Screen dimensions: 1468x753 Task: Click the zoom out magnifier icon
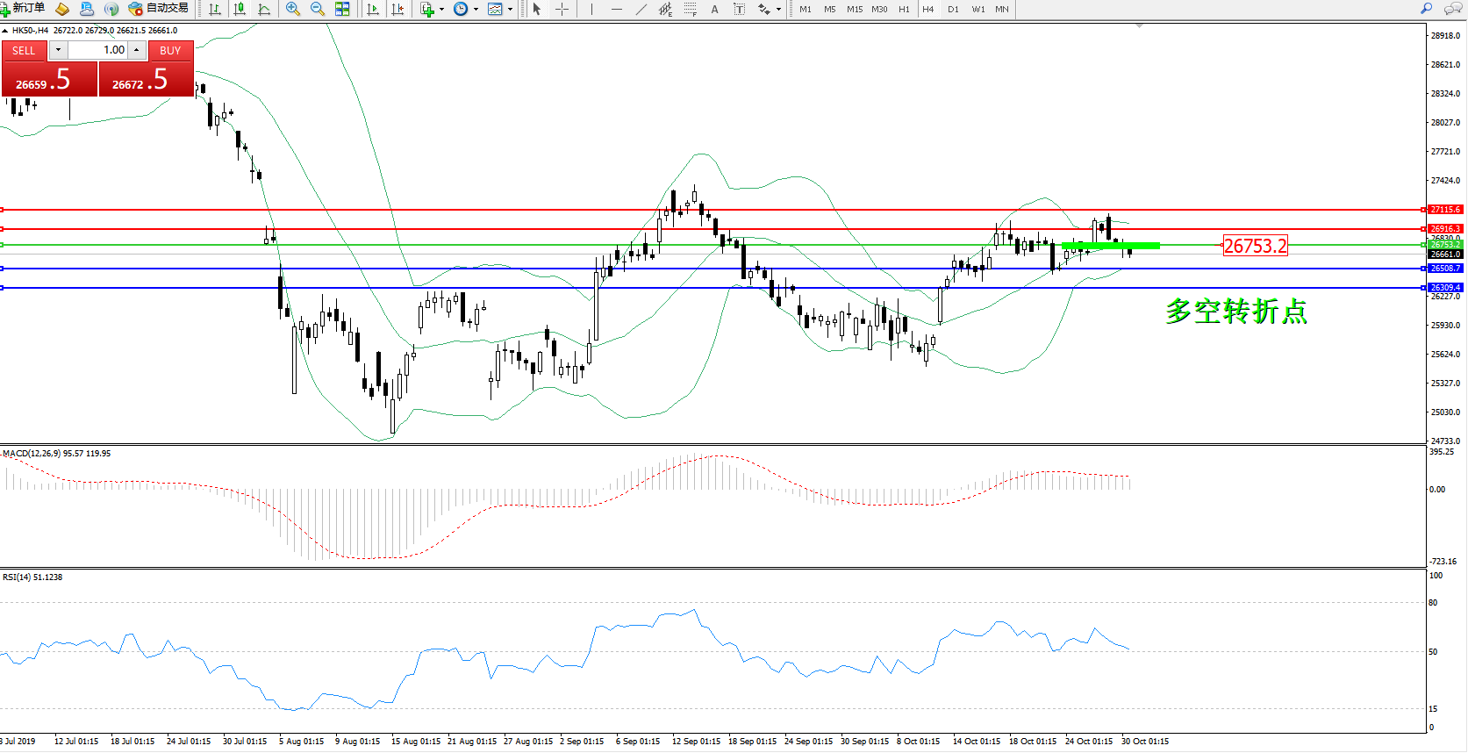318,9
